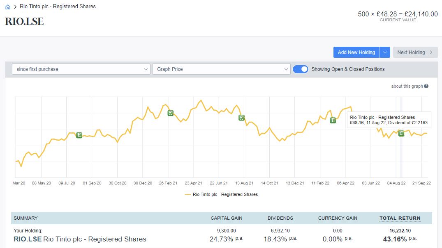The height and width of the screenshot is (248, 442).
Task: Turn off Showing Open & Closed Positions
Action: (301, 69)
